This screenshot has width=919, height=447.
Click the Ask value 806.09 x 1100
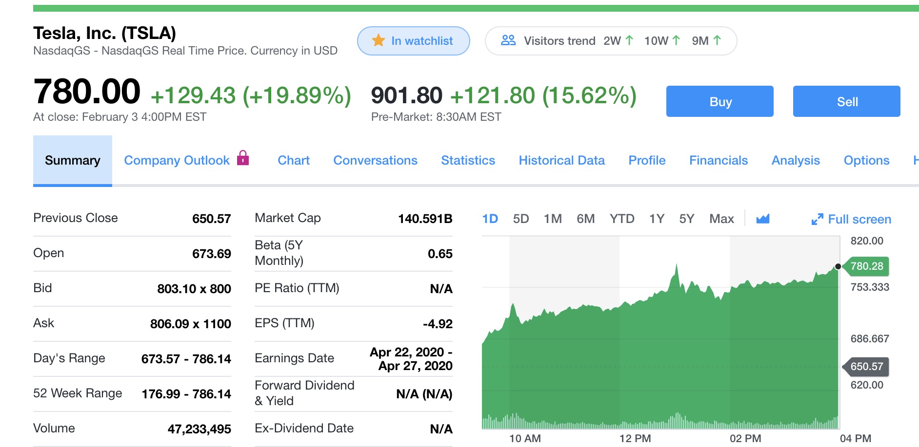coord(191,324)
